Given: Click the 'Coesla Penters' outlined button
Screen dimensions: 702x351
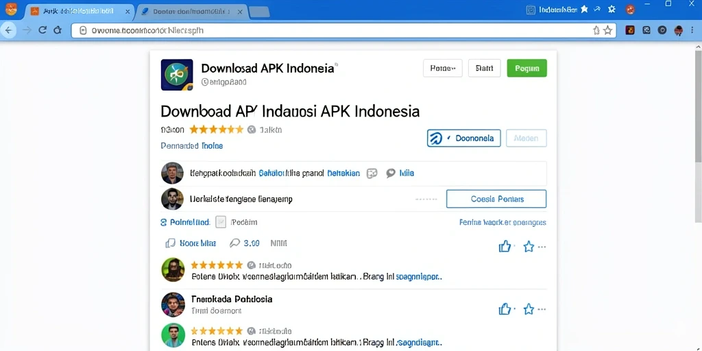Looking at the screenshot, I should click(x=496, y=199).
